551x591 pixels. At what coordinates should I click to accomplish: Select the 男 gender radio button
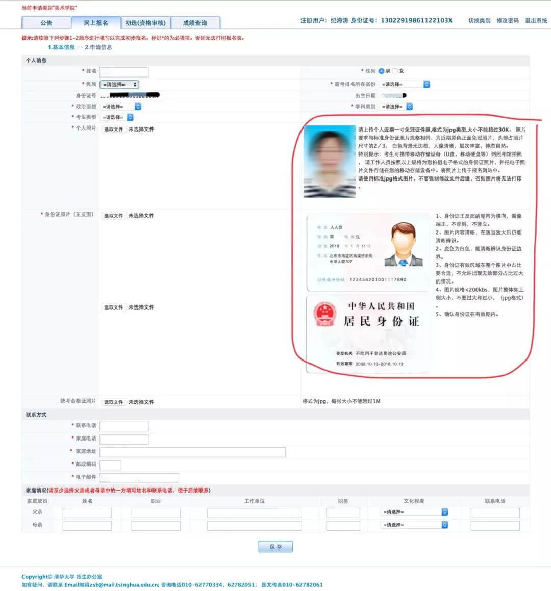(381, 71)
